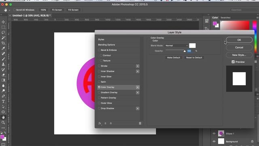This screenshot has width=259, height=146.
Task: Select the Brush tool
Action: 3,59
